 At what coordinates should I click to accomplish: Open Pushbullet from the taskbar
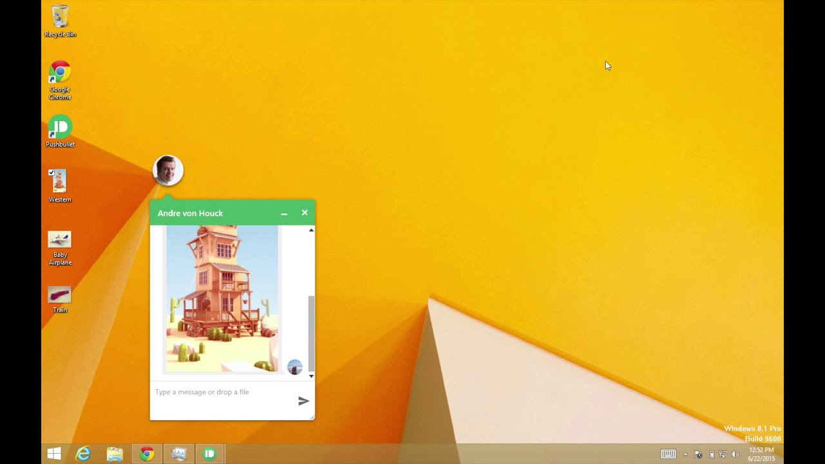point(209,454)
